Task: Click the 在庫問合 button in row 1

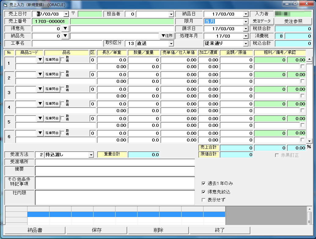Action: tap(52, 60)
